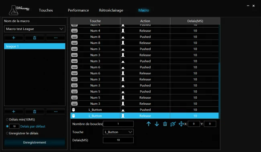Move selected step up with up arrow
This screenshot has width=261, height=152.
point(149,124)
